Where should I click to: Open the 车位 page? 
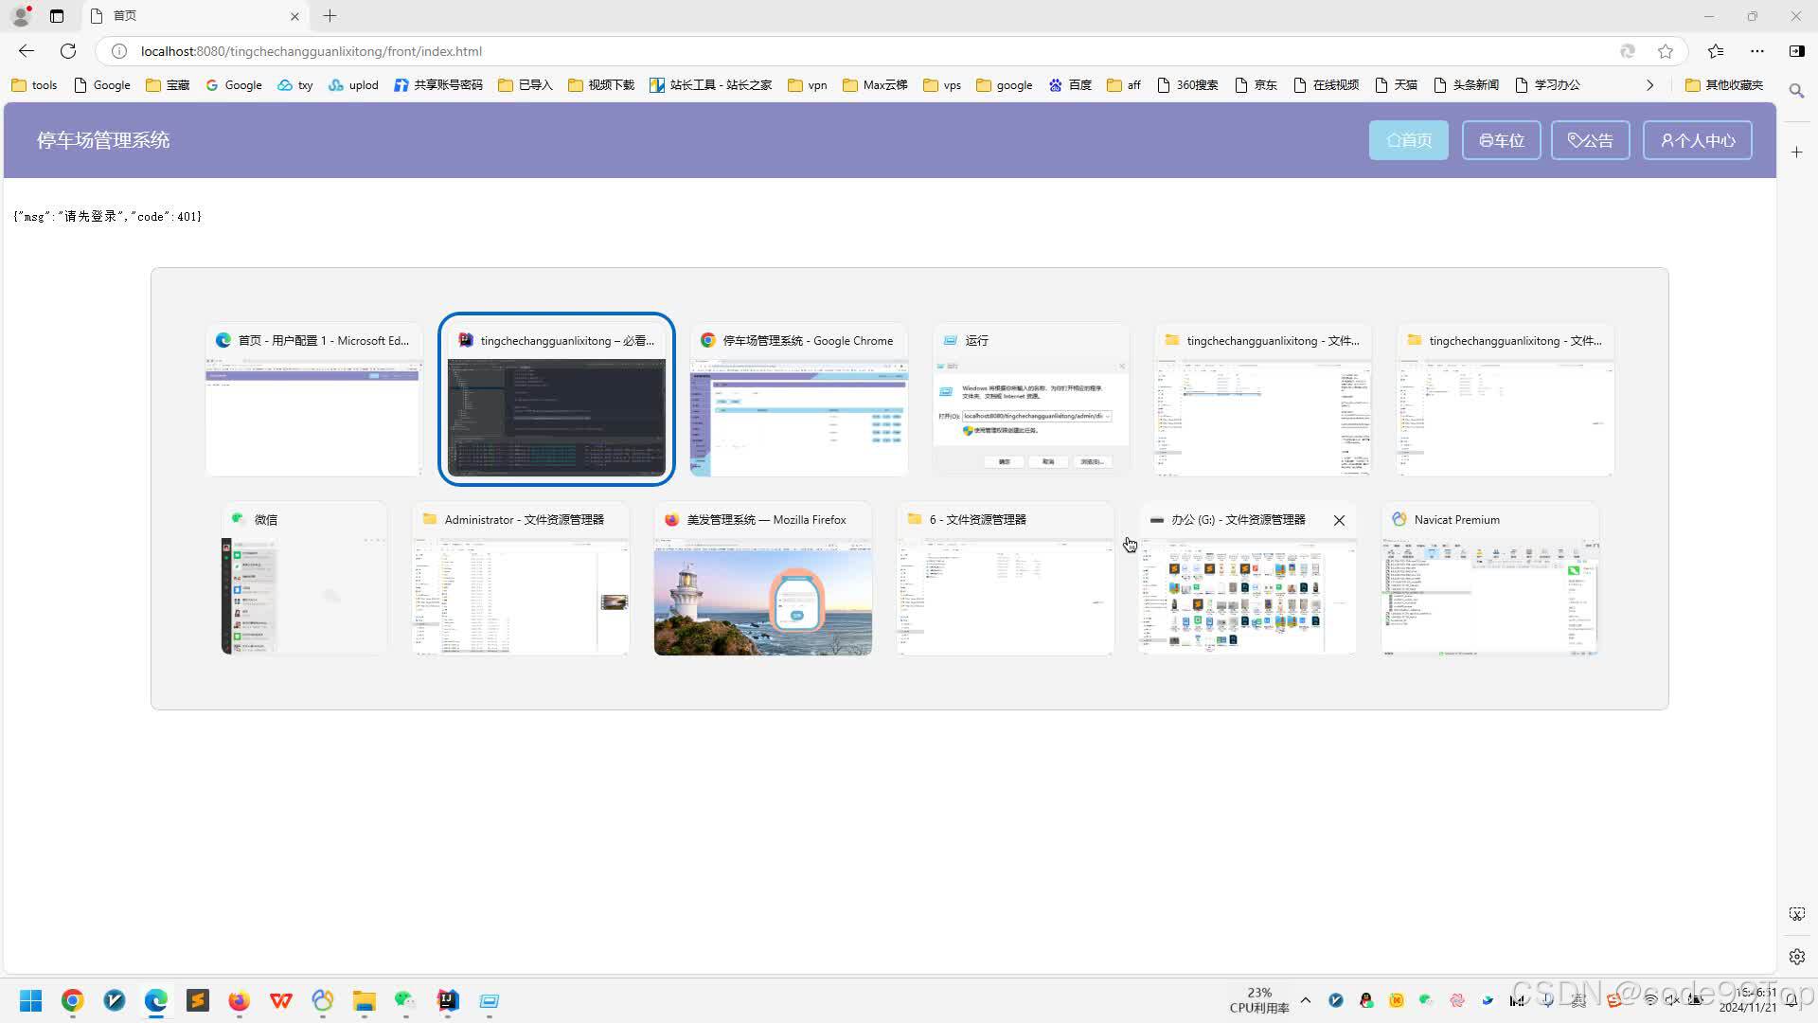[1501, 140]
